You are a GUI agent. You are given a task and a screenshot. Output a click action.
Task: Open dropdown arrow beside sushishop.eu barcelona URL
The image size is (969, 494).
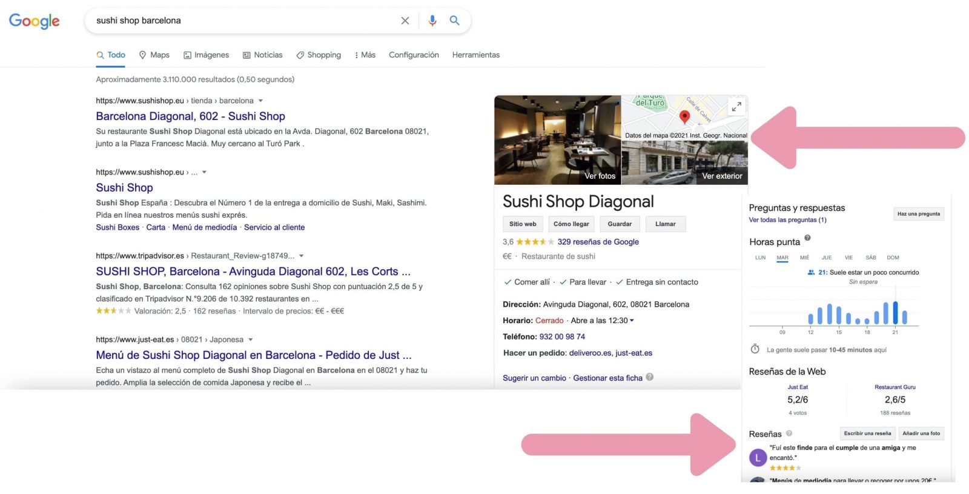coord(260,101)
